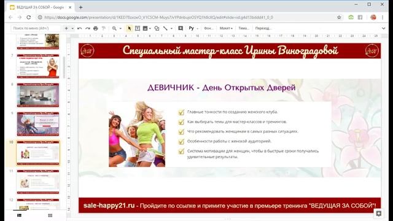Screen dimensions: 393x221
Task: Print the presentation
Action: click(x=96, y=28)
